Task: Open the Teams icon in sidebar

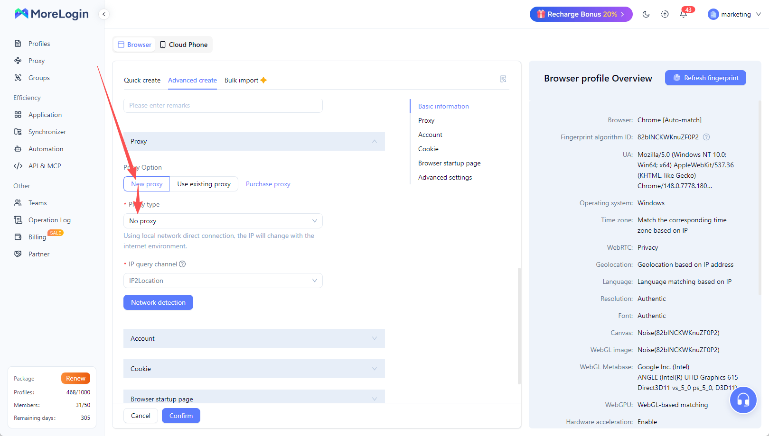Action: [18, 203]
